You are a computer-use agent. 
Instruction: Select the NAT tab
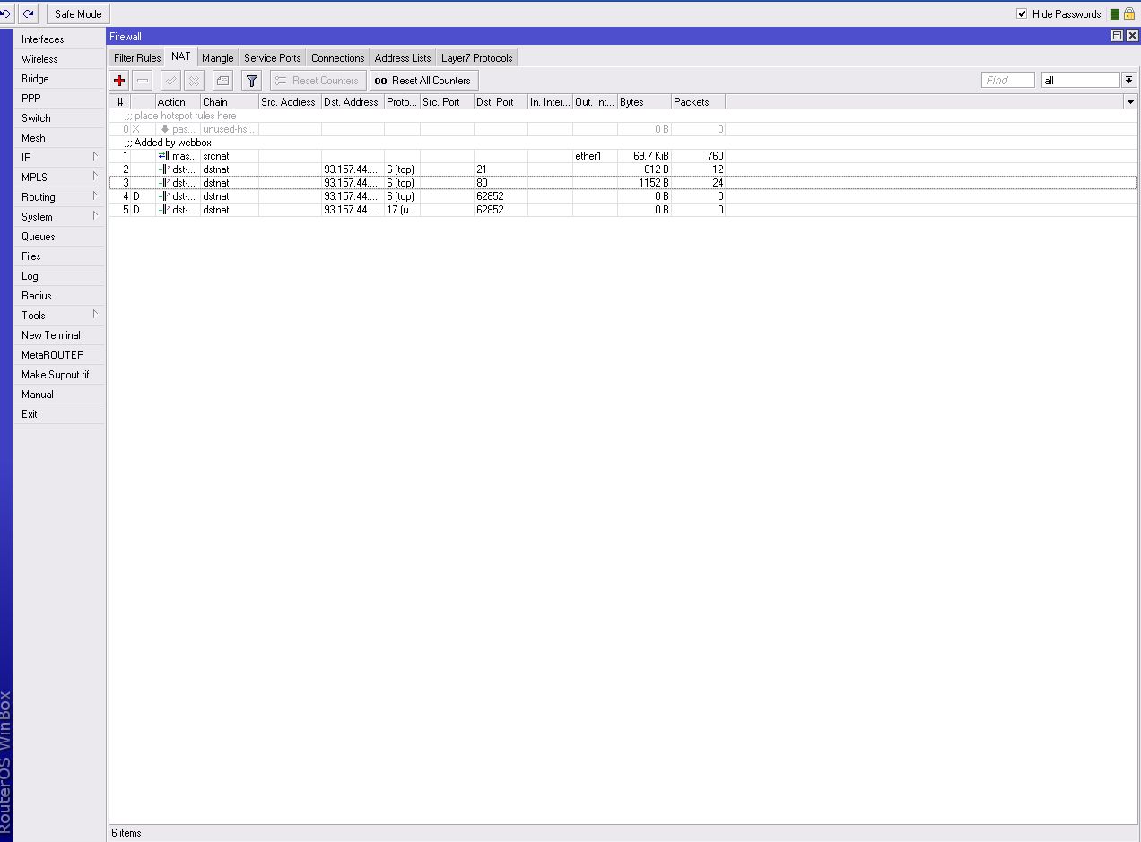181,56
